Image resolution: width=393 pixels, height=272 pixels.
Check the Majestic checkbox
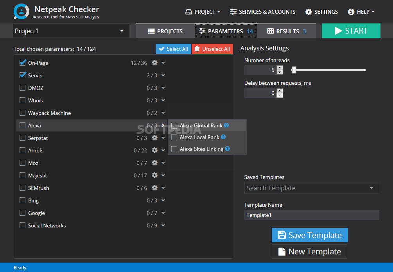(23, 175)
